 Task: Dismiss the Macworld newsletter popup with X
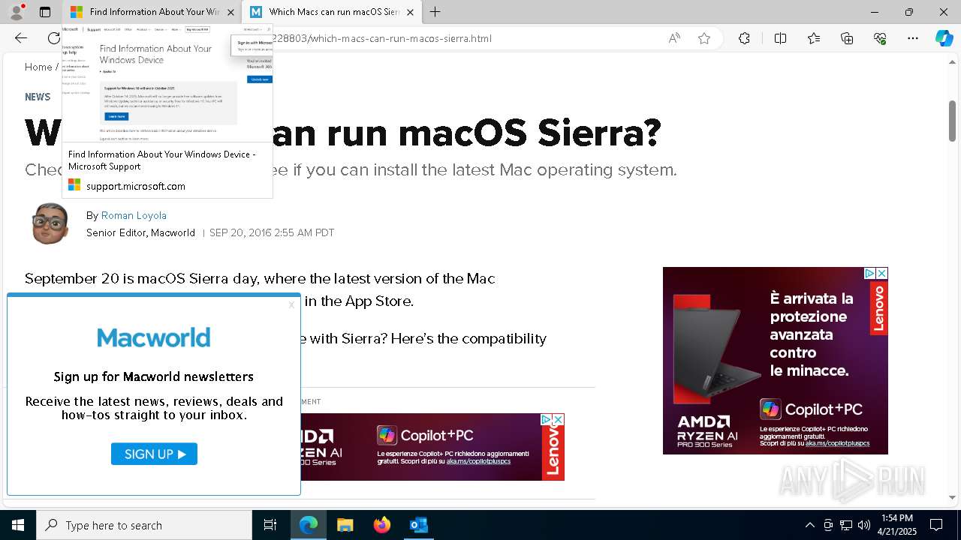tap(291, 304)
